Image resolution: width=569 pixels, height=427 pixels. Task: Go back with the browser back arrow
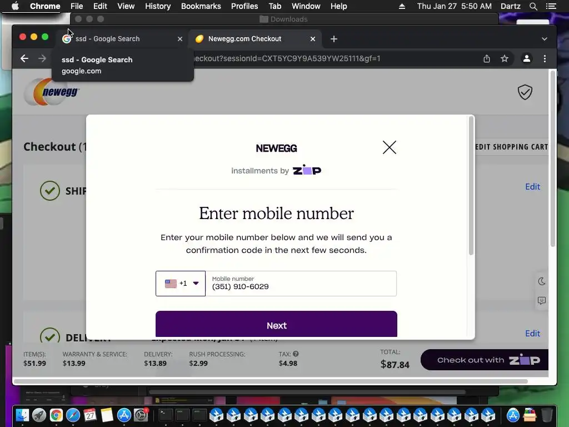[x=24, y=58]
